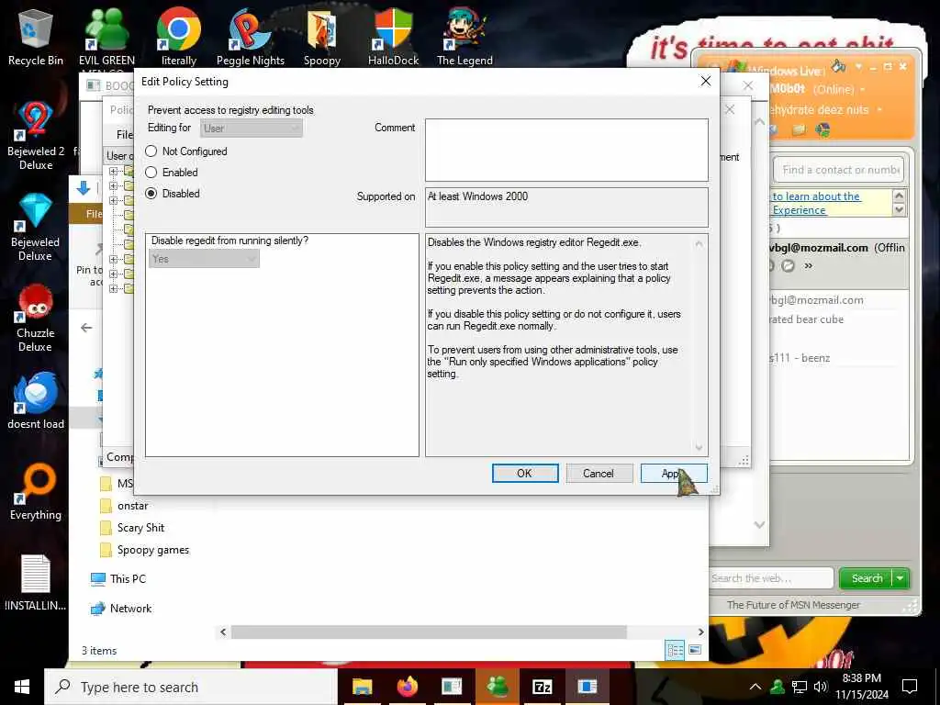
Task: Click the taskbar search box
Action: coord(191,687)
